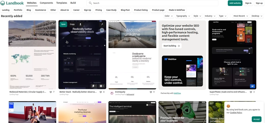Open the Color filter dropdown
265x123 pixels.
point(169,16)
